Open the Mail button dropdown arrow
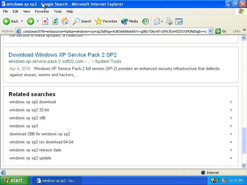Screen dimensions: 247x185 (162, 21)
